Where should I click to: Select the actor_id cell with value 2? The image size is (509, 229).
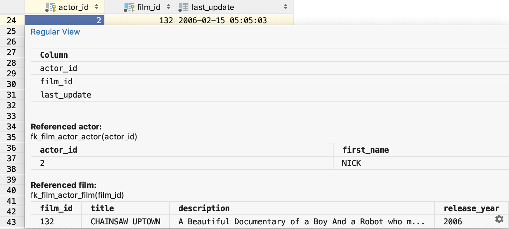coord(64,21)
